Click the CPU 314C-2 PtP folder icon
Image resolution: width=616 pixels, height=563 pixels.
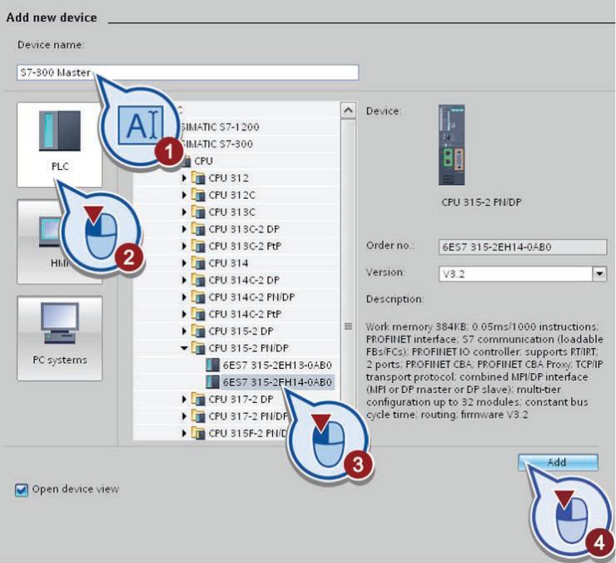(x=198, y=314)
